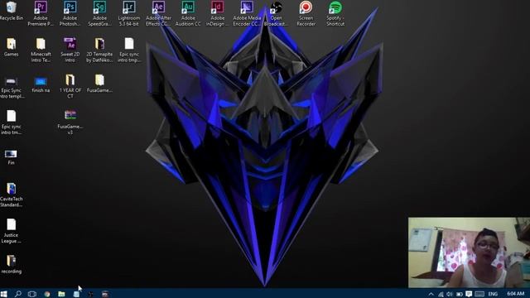The image size is (530, 298).
Task: Click ENG language indicator
Action: [x=493, y=295]
